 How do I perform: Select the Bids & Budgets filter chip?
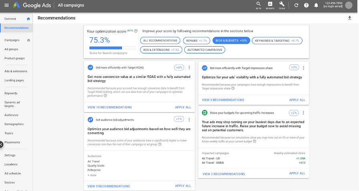tap(231, 41)
